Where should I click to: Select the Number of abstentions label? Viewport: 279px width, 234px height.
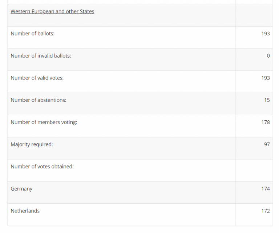(x=39, y=100)
